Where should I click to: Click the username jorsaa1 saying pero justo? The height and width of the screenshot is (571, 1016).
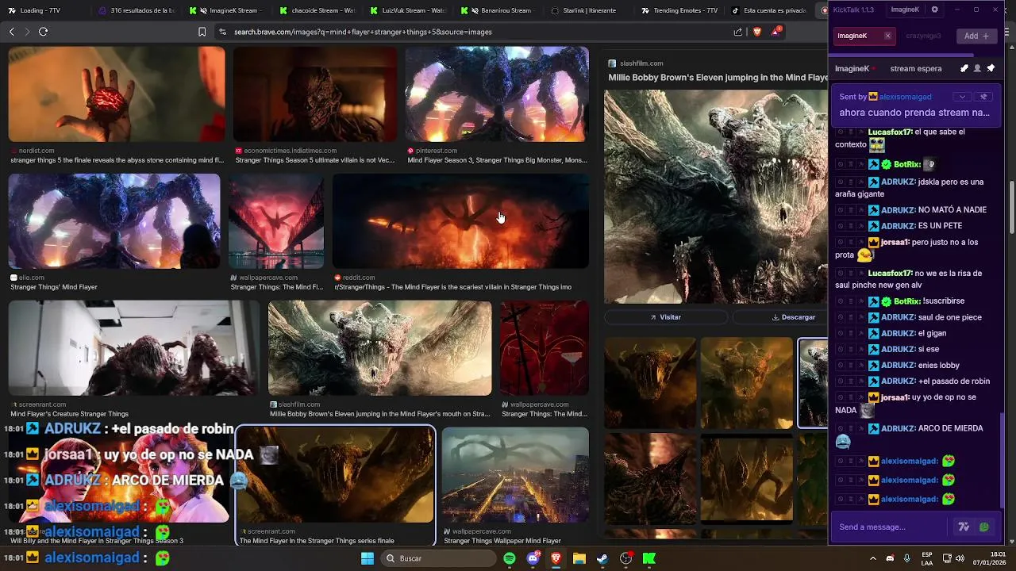pyautogui.click(x=895, y=242)
